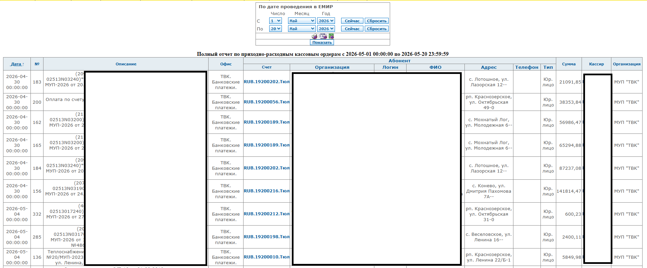Click Сейчас button in the По row

pos(352,29)
